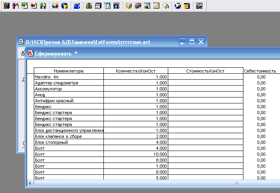Click the money bag toolbar icon

tap(89, 6)
